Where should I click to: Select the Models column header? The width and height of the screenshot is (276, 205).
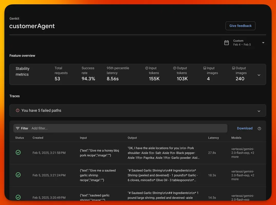236,138
